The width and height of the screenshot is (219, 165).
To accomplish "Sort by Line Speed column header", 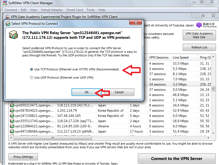I will click(184, 57).
